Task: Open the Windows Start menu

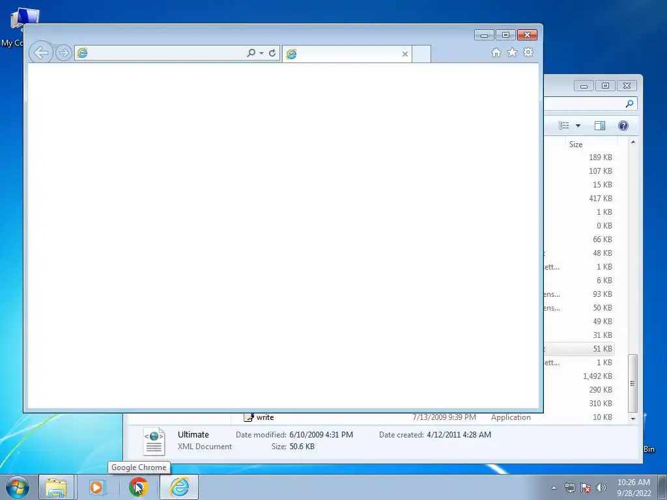Action: tap(18, 487)
